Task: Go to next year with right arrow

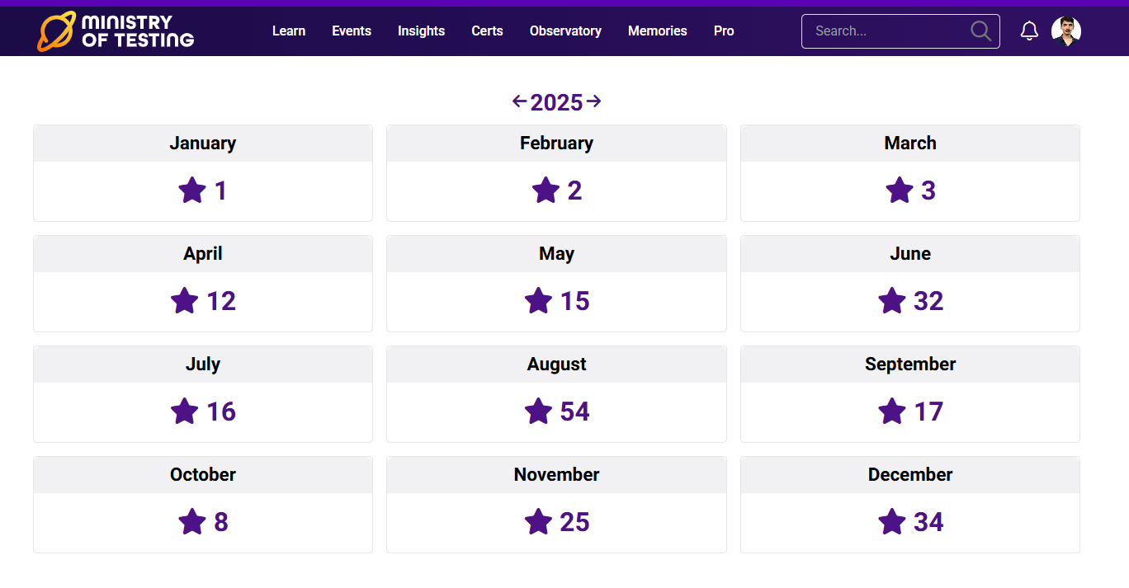Action: [594, 101]
